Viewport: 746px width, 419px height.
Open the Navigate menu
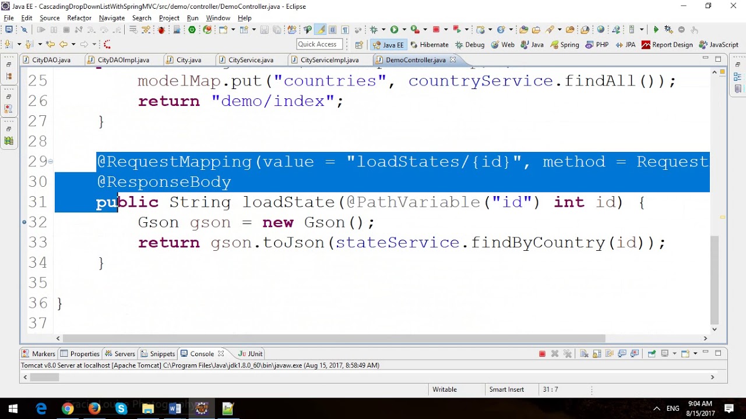pos(112,18)
